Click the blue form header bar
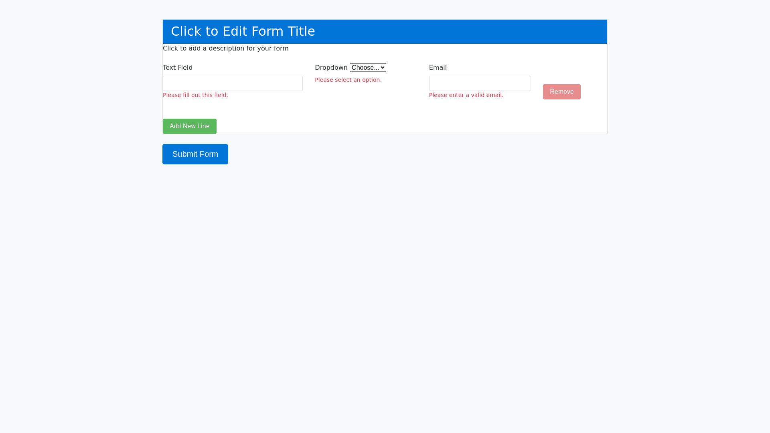Screen dimensions: 770x433 [x=461, y=31]
